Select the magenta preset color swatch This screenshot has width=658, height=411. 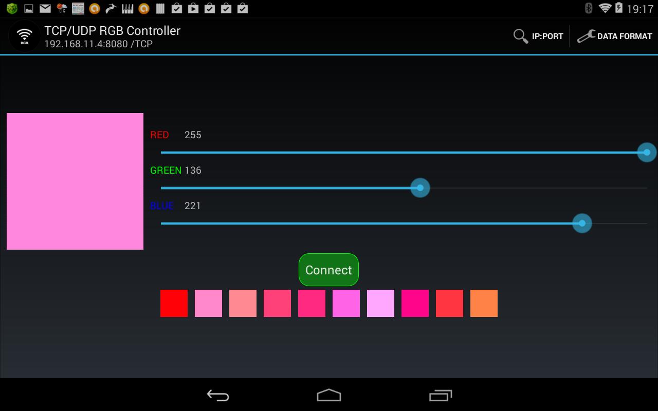[346, 303]
